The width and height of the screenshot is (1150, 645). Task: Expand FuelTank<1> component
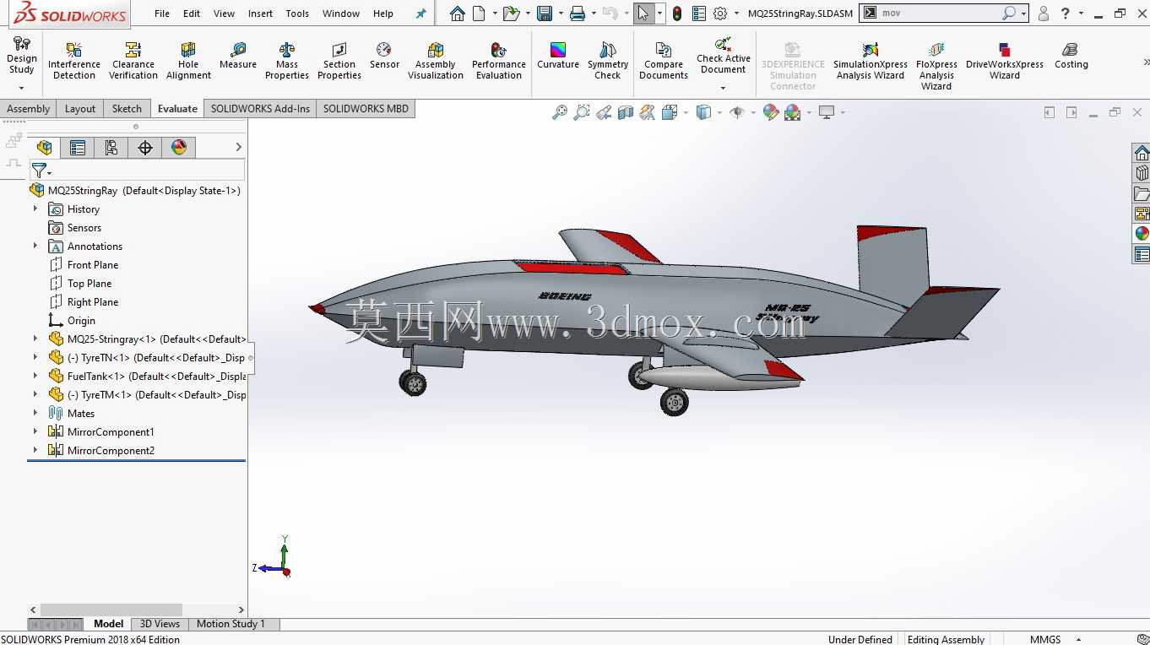coord(35,376)
